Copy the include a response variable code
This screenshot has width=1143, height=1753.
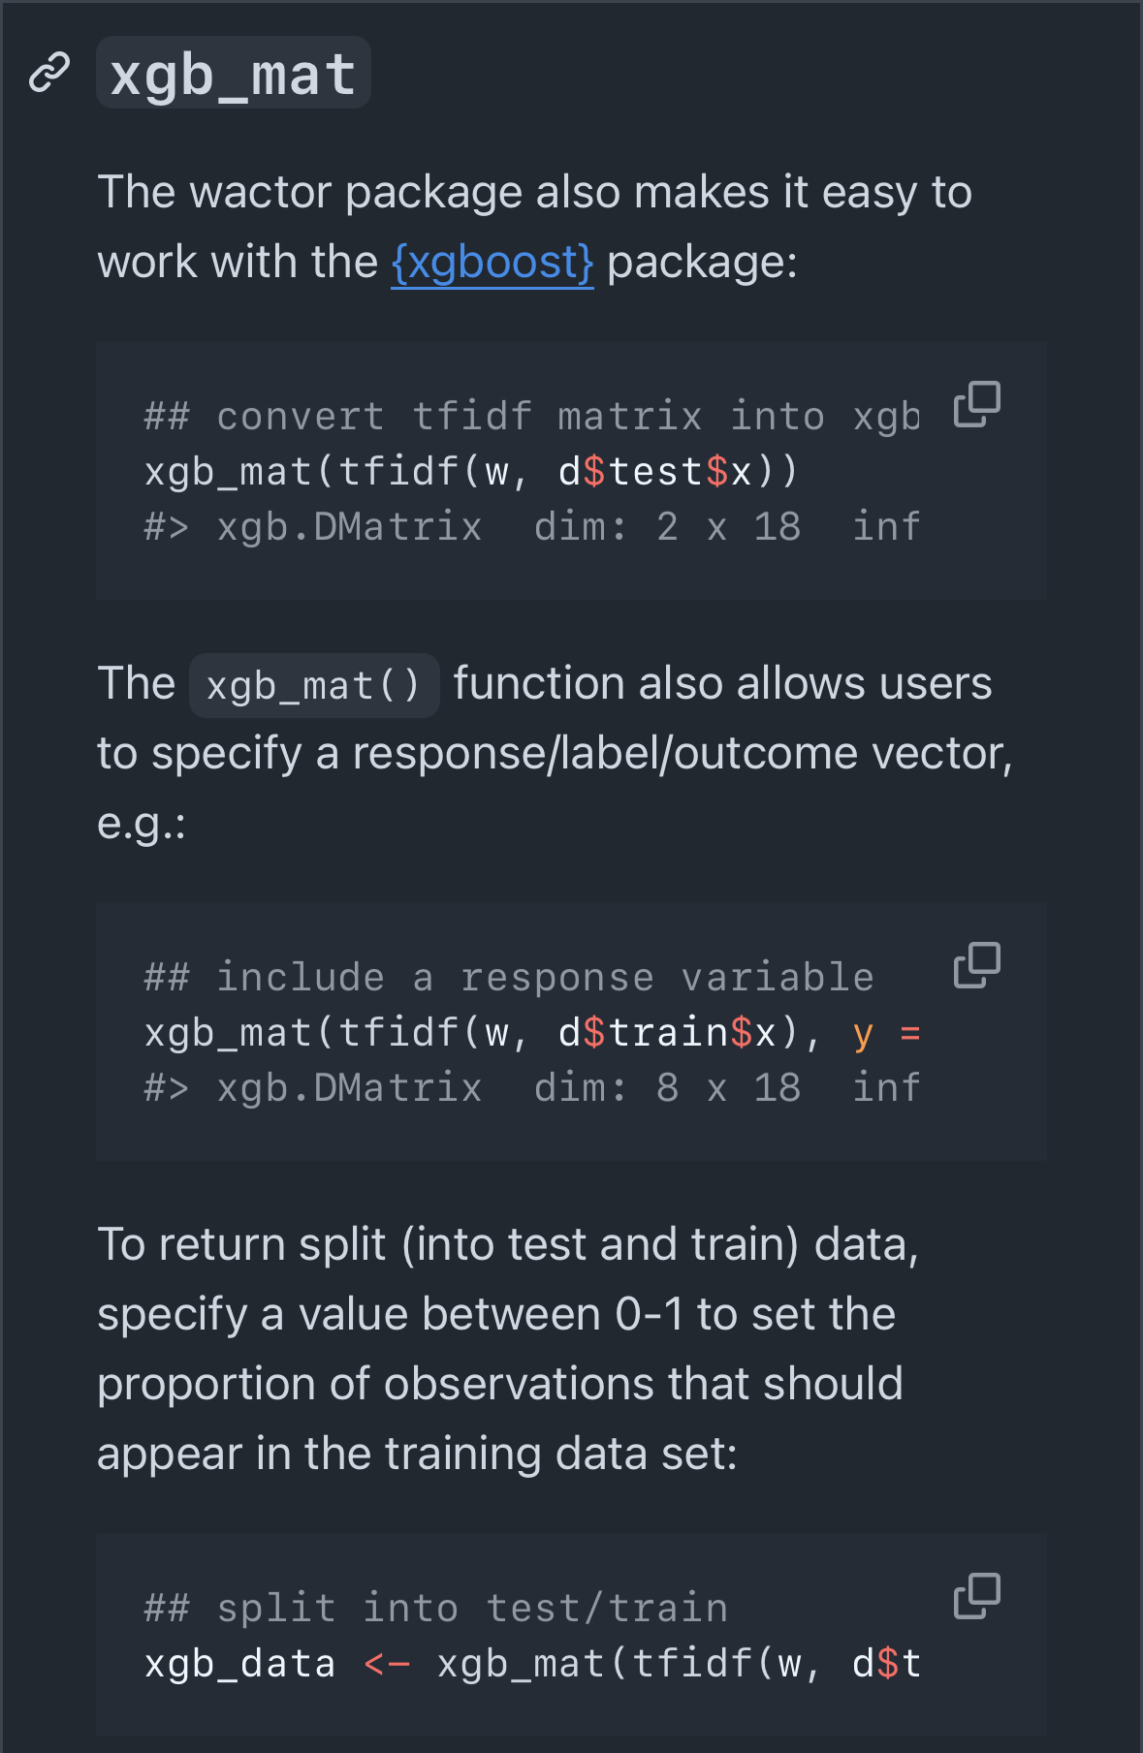coord(976,965)
